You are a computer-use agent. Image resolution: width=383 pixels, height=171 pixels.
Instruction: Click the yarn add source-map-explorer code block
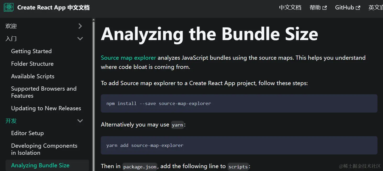click(239, 145)
